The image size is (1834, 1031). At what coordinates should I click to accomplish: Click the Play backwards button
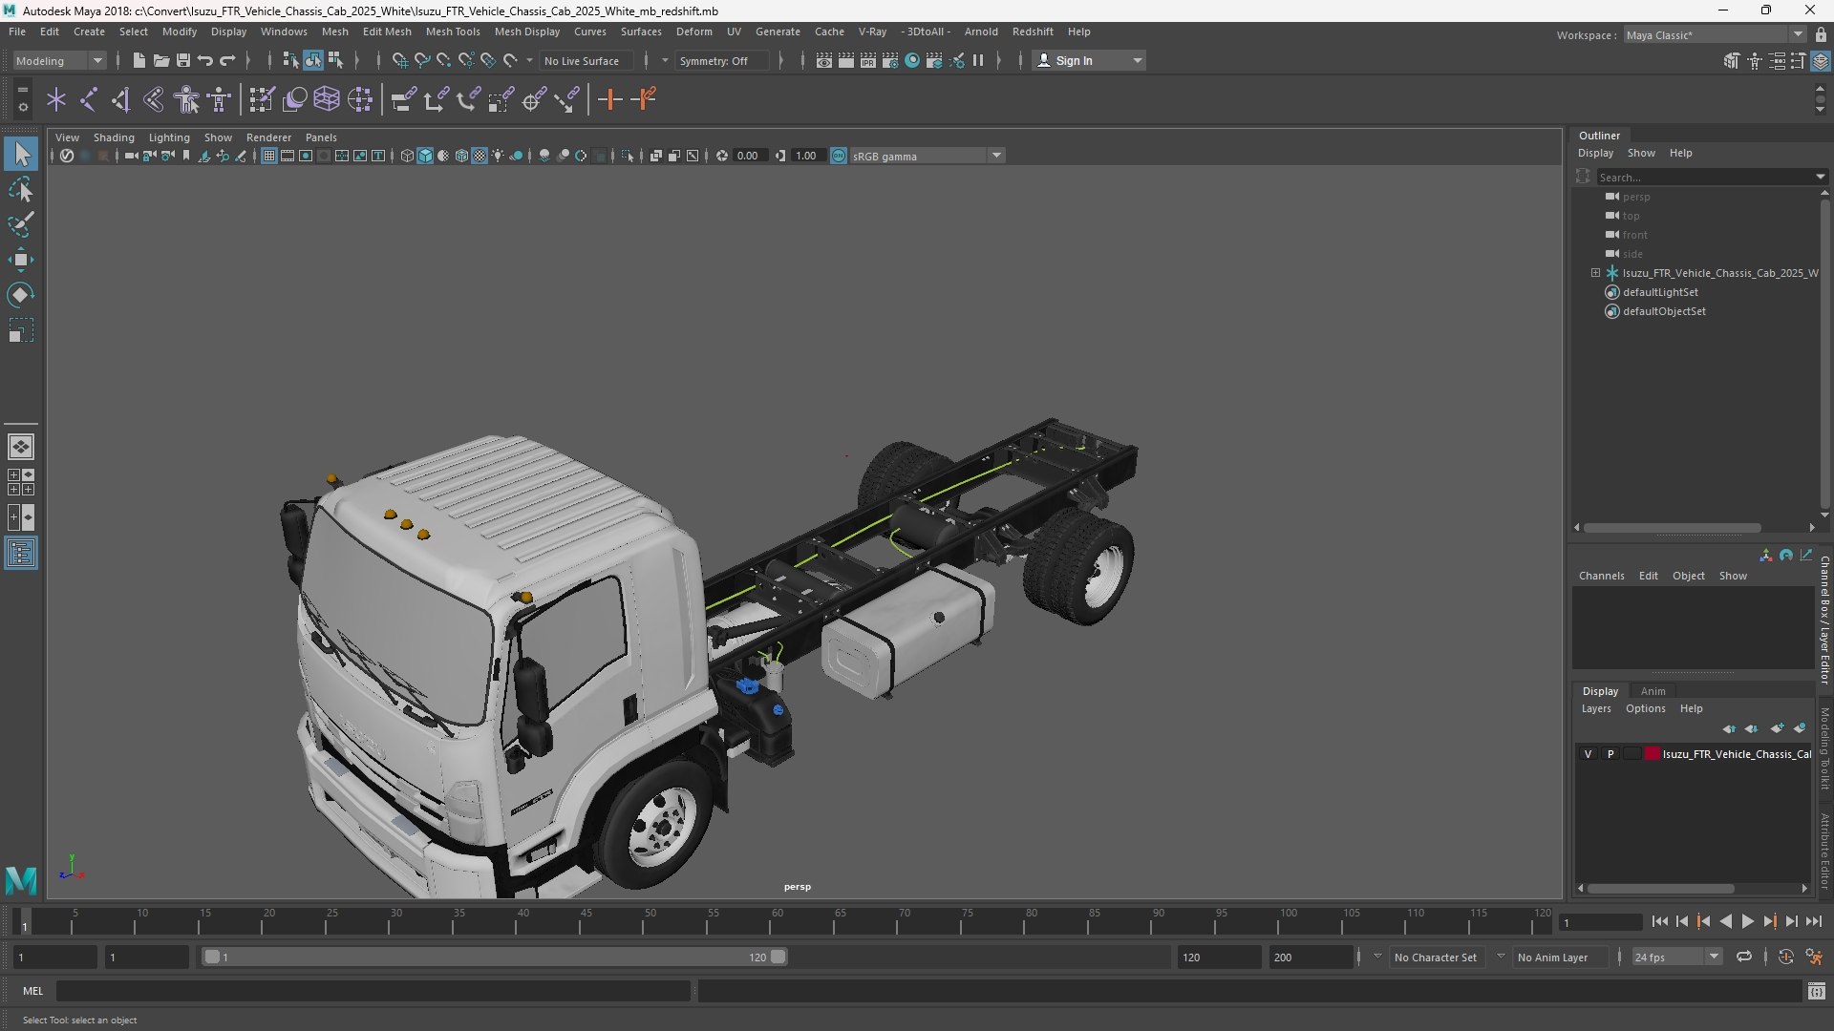click(1725, 922)
